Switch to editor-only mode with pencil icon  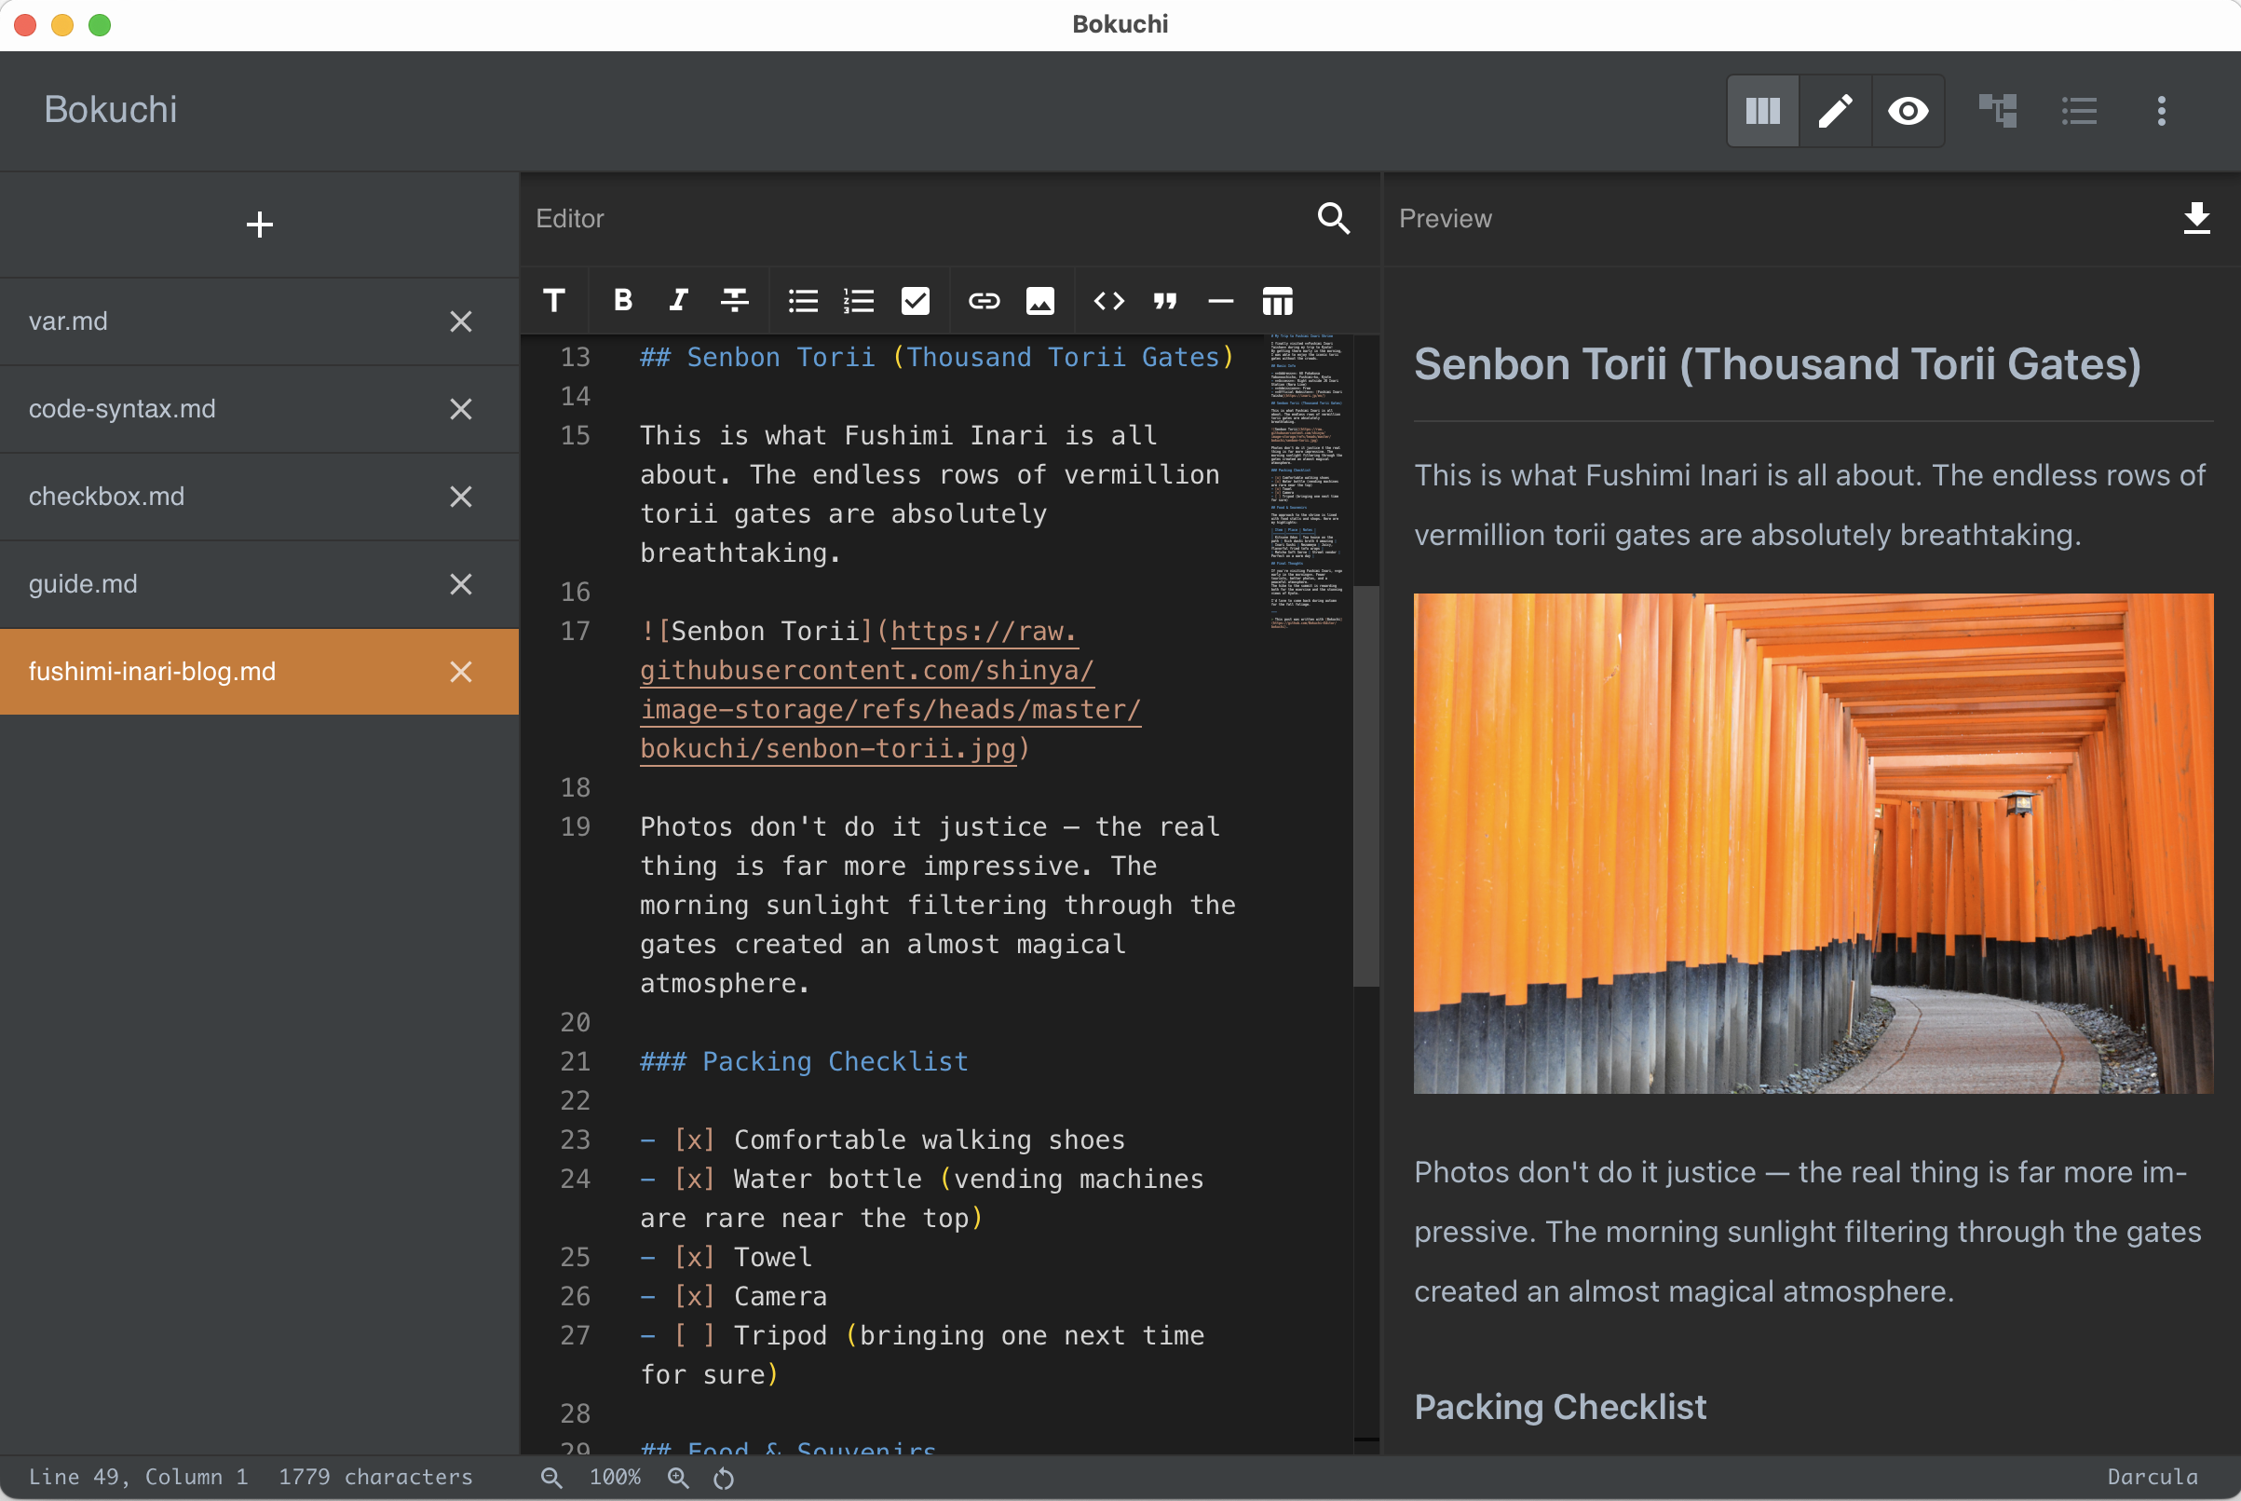coord(1833,111)
